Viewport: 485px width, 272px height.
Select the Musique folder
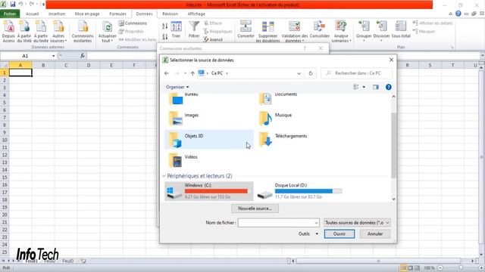[299, 119]
